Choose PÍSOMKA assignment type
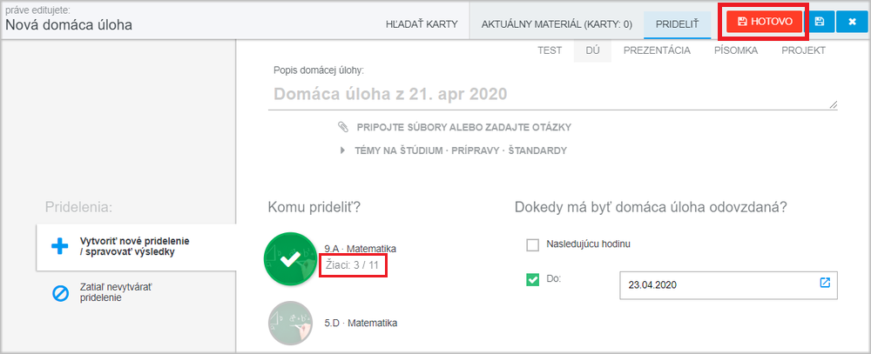The image size is (871, 354). click(x=736, y=50)
